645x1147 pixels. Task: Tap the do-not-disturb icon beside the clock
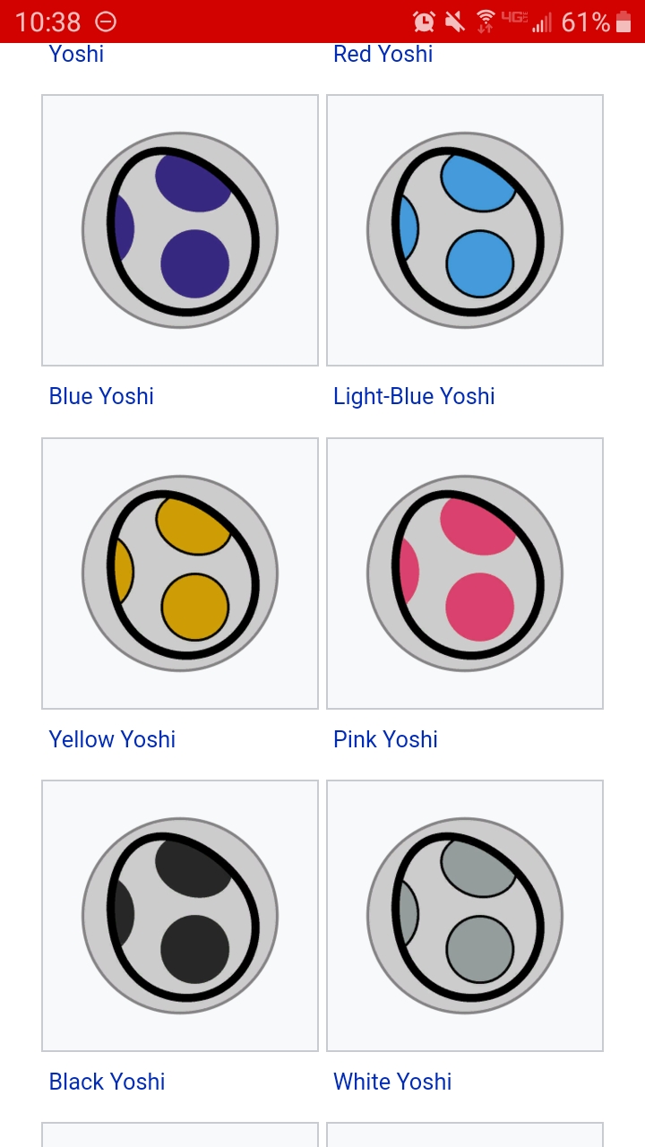pos(106,22)
